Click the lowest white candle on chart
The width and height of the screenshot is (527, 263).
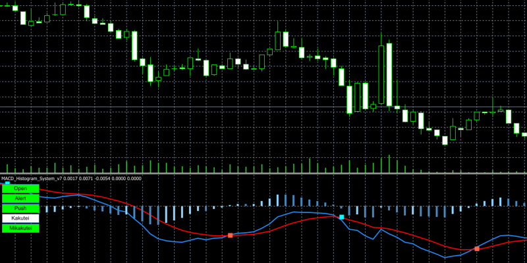(x=445, y=139)
